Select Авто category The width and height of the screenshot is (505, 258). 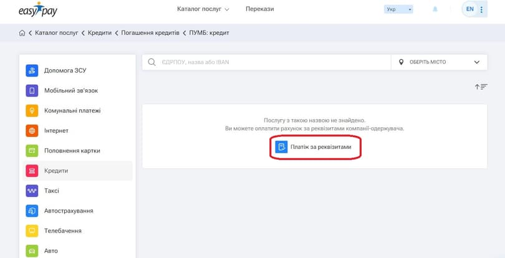(77, 251)
